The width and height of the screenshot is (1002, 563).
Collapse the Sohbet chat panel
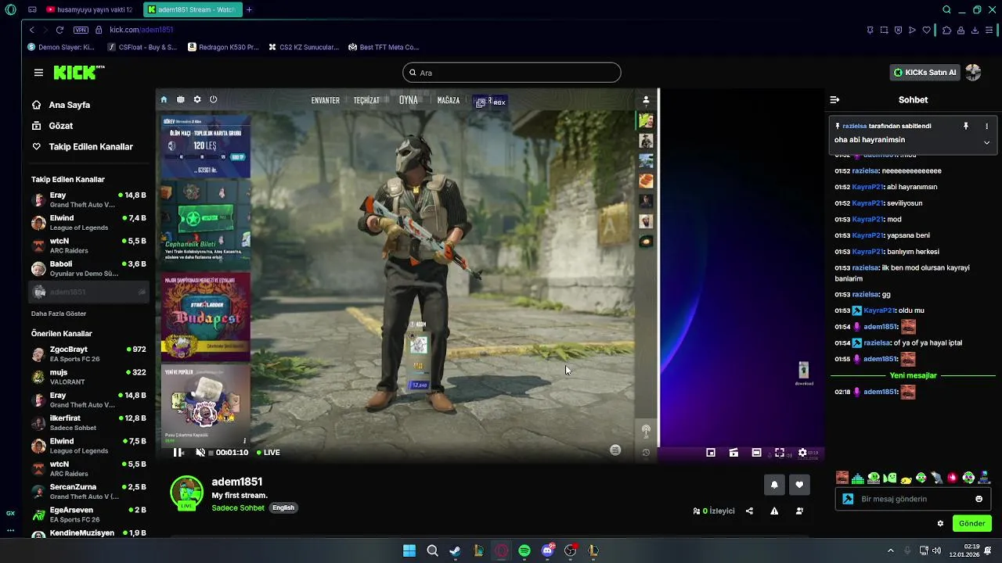coord(834,100)
